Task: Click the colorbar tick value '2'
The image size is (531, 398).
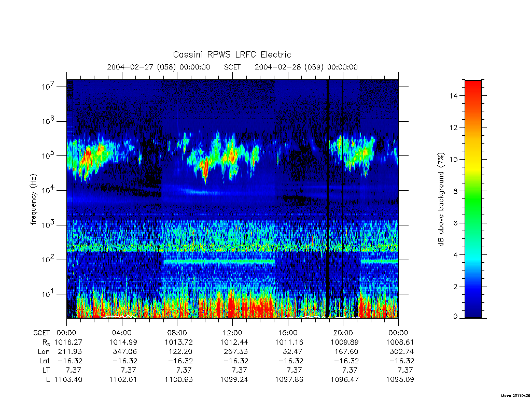Action: (455, 287)
